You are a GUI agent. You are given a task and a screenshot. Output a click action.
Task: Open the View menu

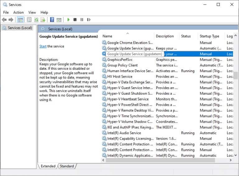(x=32, y=12)
